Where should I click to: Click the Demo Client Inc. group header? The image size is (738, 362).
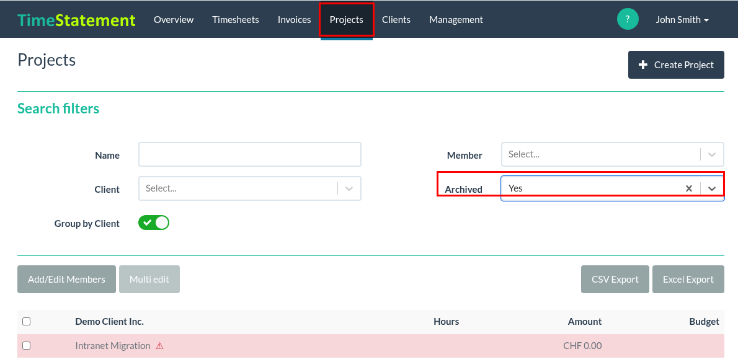coord(109,322)
